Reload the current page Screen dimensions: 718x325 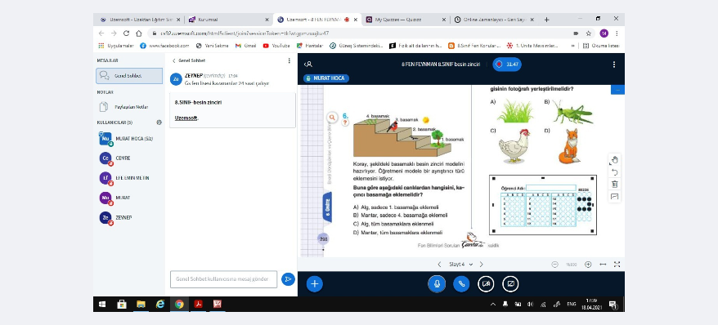pyautogui.click(x=126, y=33)
